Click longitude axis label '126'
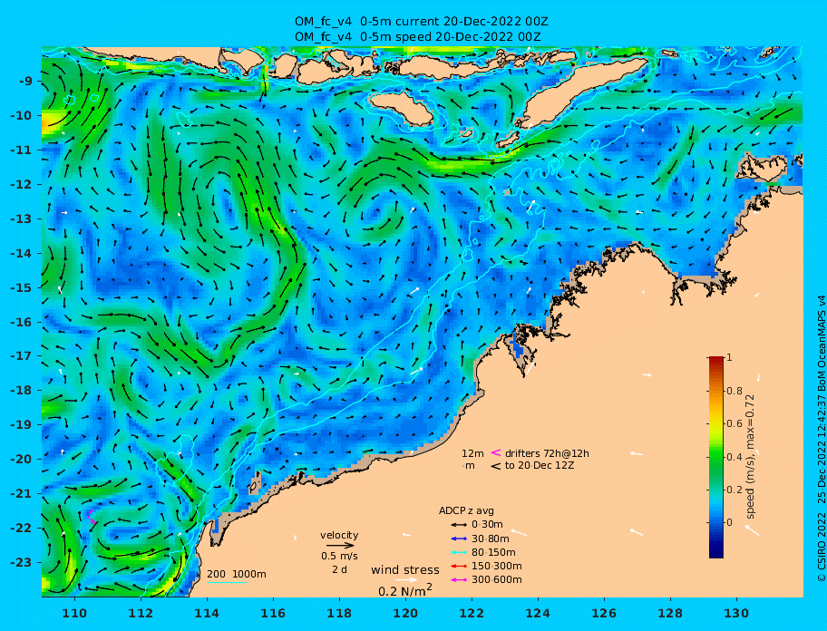This screenshot has width=827, height=631. pos(604,613)
